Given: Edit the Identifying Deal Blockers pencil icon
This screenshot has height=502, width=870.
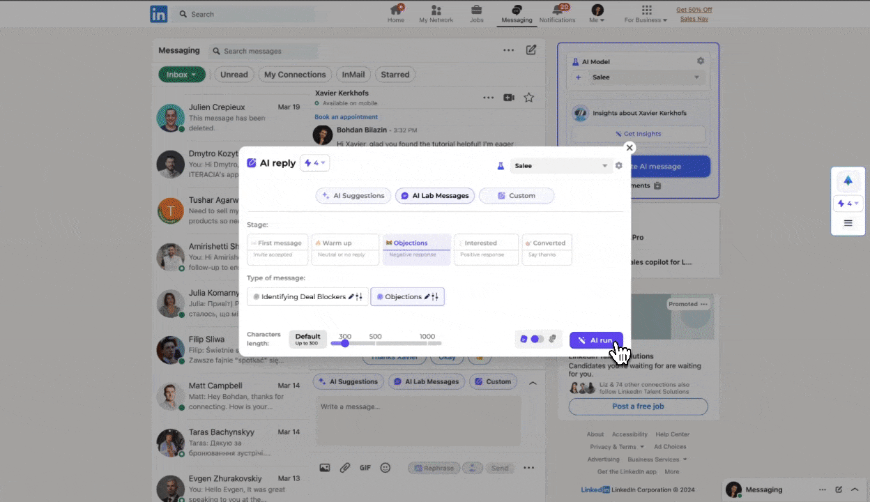Looking at the screenshot, I should point(351,296).
